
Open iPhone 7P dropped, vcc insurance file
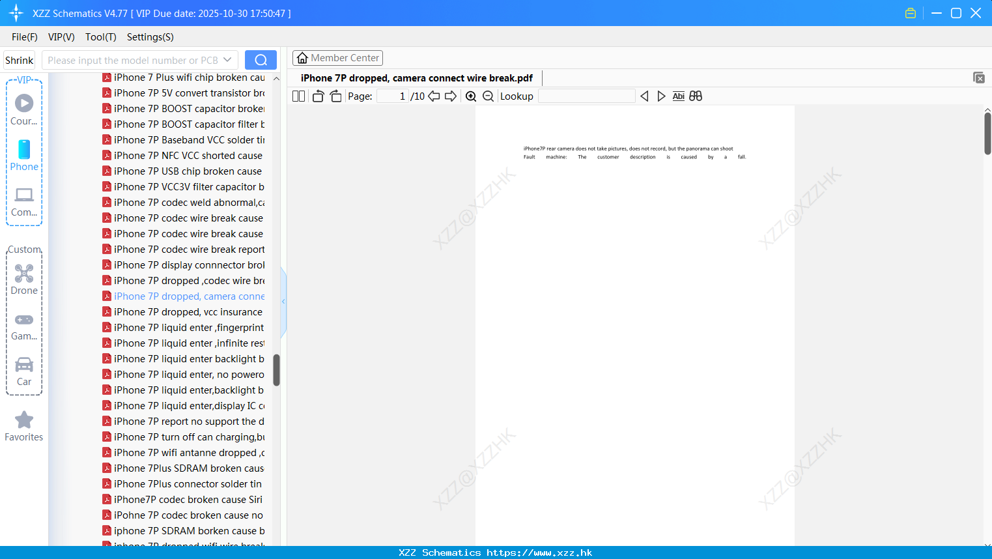pos(183,312)
